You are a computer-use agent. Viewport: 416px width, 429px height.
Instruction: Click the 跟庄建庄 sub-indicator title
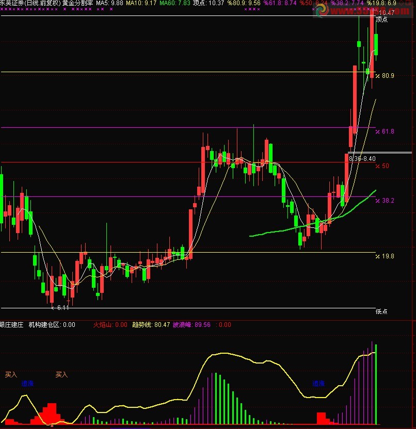(12, 325)
